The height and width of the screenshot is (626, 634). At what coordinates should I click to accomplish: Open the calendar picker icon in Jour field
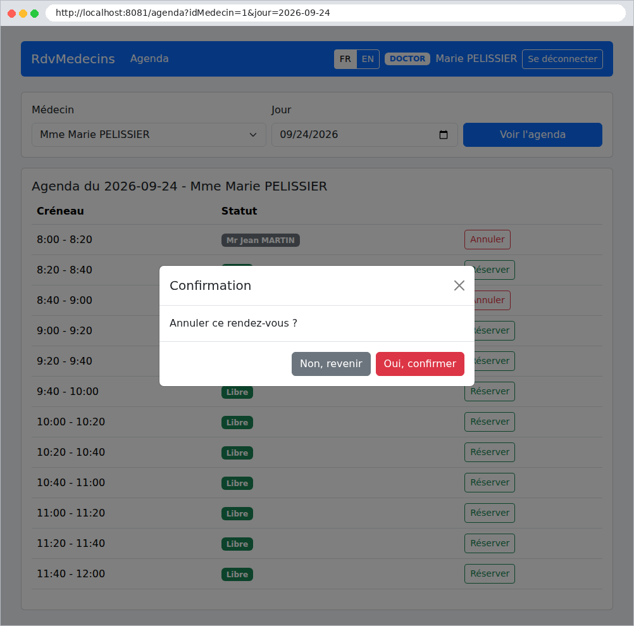coord(443,135)
